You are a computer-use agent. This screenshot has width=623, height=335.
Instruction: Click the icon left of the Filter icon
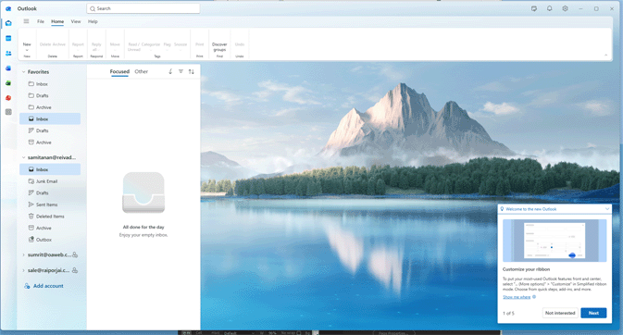[x=170, y=71]
